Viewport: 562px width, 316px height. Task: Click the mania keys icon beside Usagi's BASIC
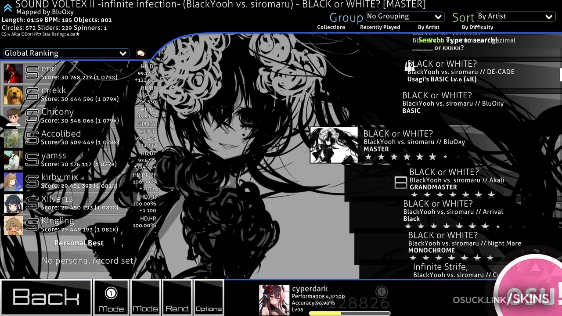410,67
